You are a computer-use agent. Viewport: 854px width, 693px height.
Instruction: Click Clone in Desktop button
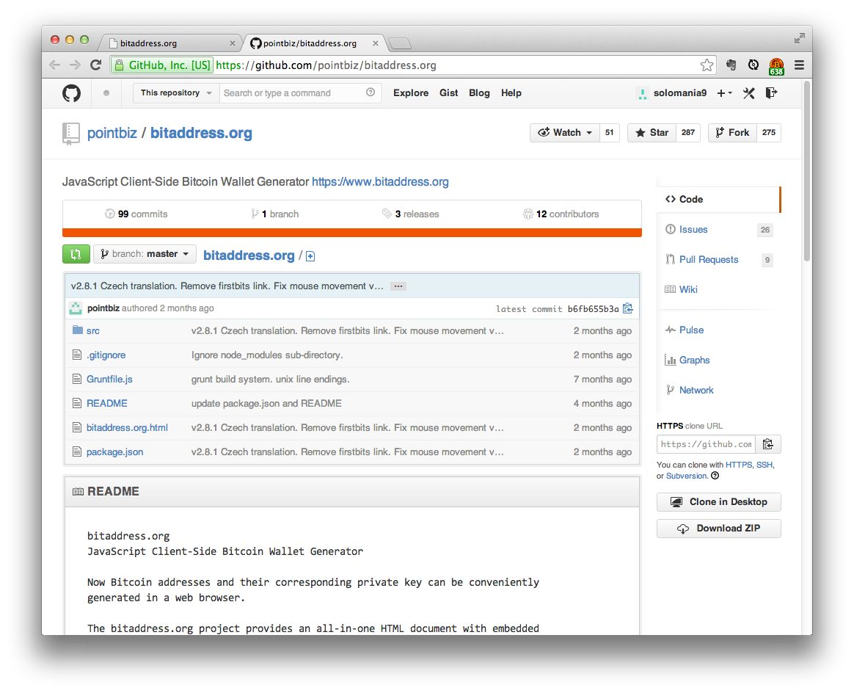[719, 502]
